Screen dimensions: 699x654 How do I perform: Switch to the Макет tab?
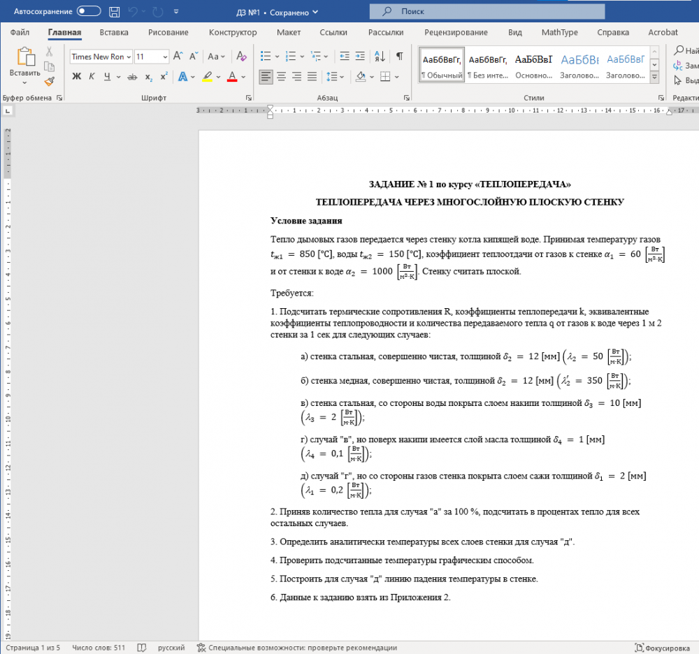pos(289,32)
